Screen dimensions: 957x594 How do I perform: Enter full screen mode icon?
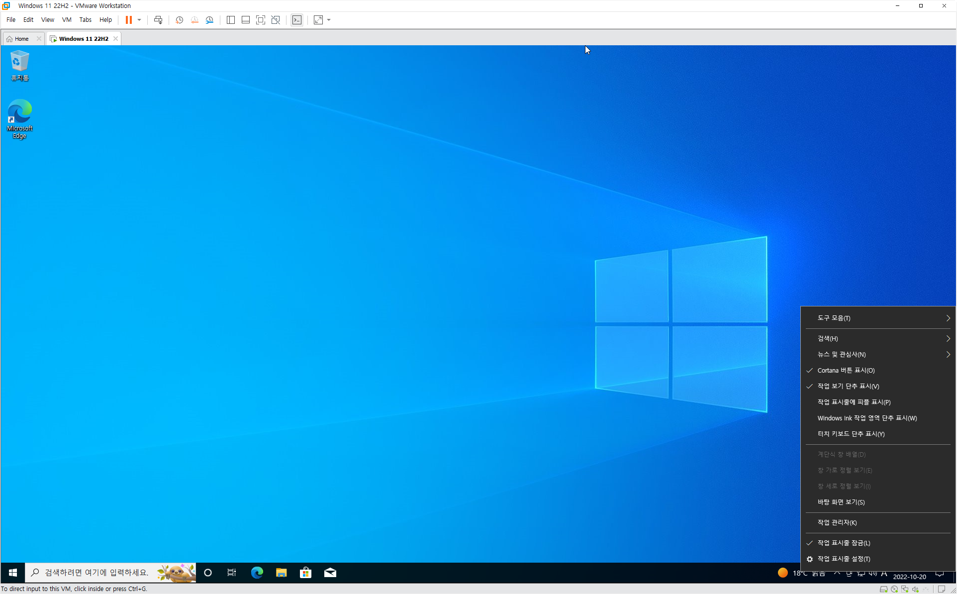260,20
